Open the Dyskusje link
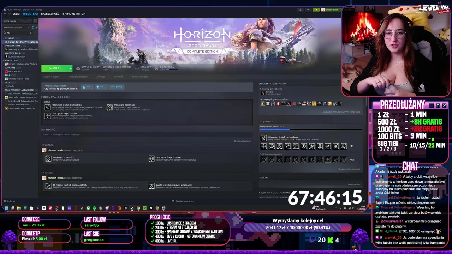452x254 pixels. (101, 77)
